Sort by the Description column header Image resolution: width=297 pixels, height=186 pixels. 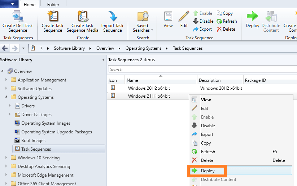[220, 80]
